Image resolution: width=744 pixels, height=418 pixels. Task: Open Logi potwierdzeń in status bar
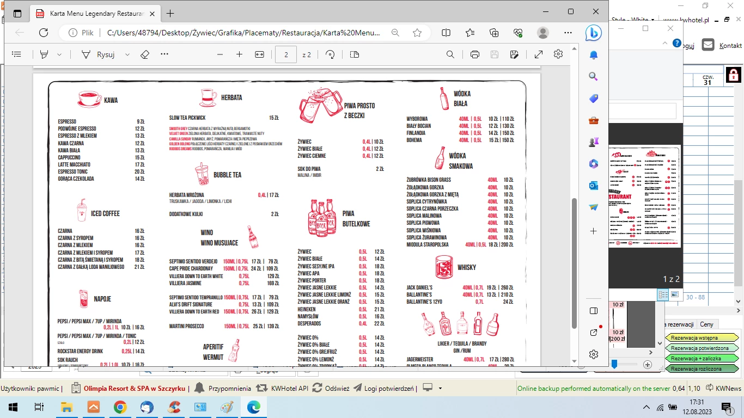[x=385, y=389]
